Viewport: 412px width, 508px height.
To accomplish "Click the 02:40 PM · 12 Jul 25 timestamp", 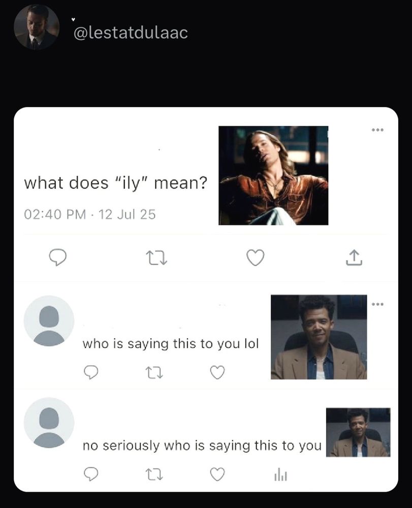I will click(90, 214).
